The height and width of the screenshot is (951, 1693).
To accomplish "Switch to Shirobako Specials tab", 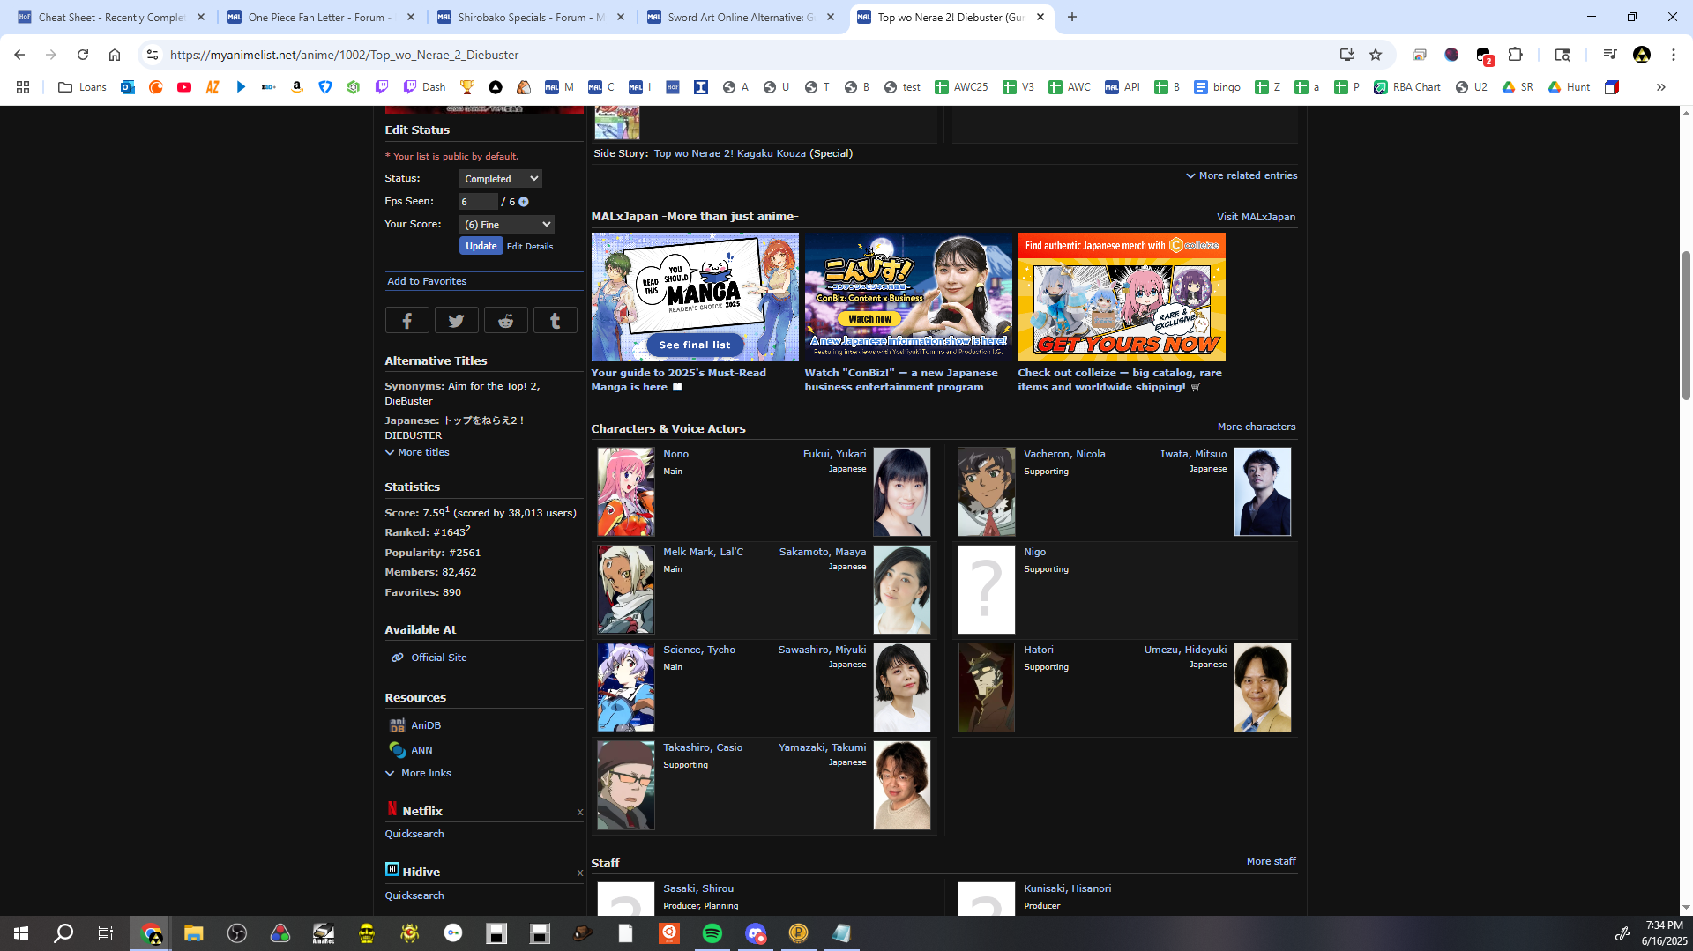I will pos(530,17).
